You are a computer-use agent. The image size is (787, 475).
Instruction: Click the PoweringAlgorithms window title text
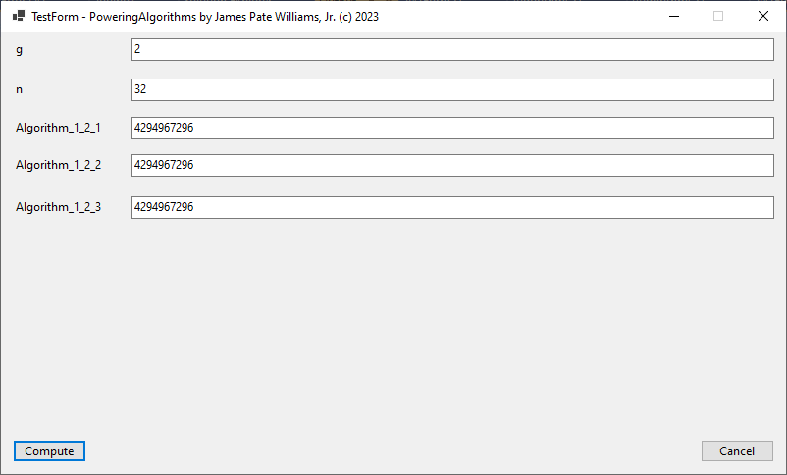(x=205, y=16)
